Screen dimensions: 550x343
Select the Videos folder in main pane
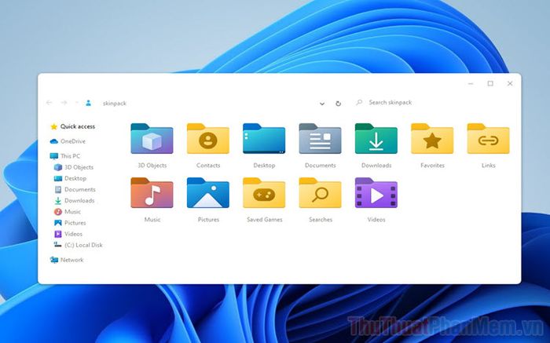(376, 193)
